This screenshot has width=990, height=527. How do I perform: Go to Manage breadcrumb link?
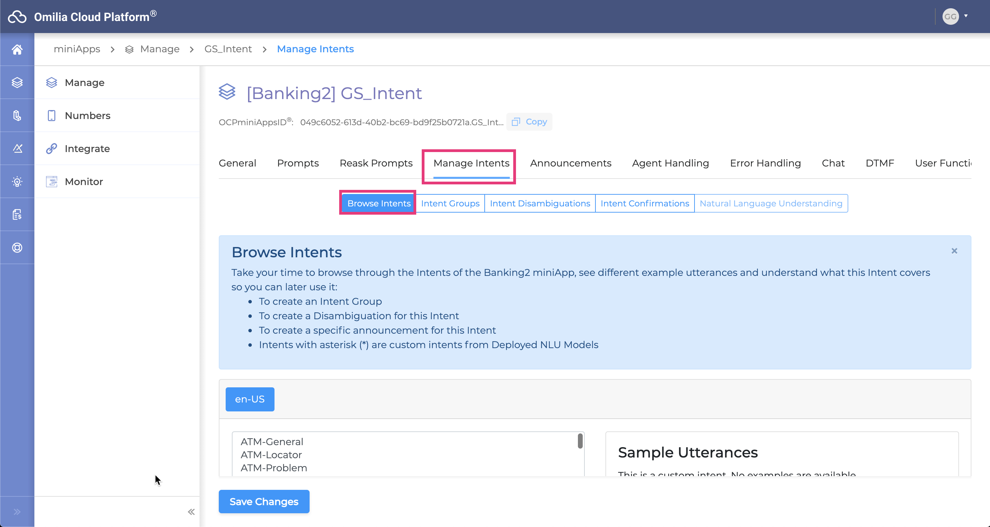point(160,49)
